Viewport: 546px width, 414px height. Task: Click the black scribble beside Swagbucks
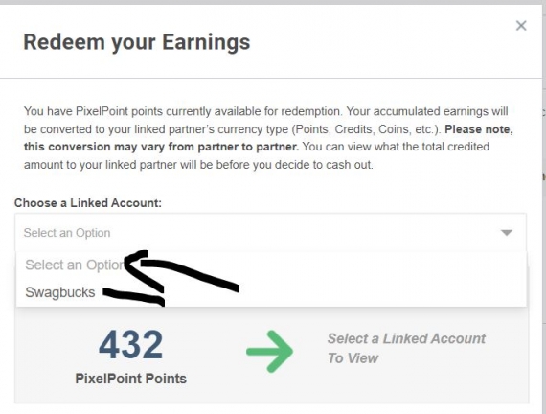pyautogui.click(x=134, y=296)
